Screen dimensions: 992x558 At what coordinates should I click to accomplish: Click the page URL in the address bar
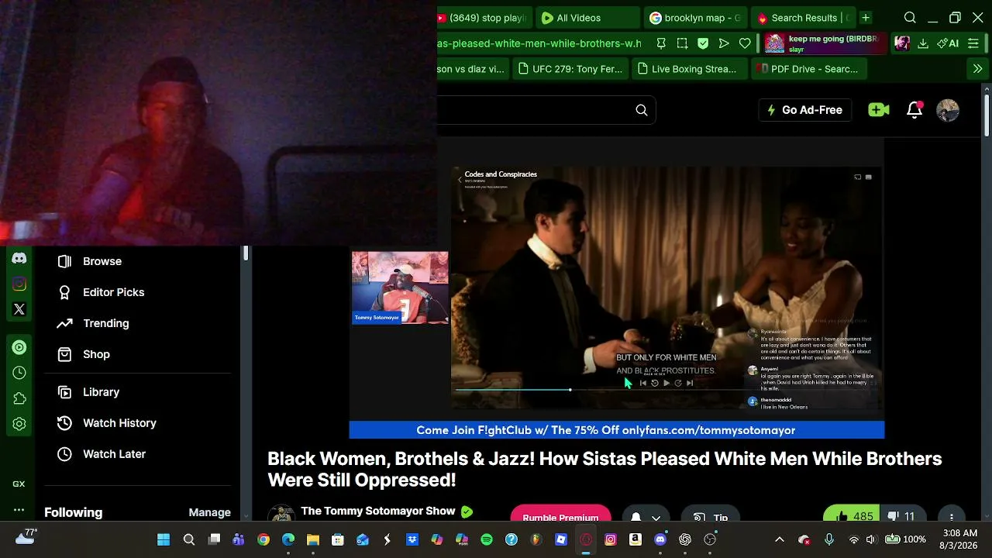(539, 43)
